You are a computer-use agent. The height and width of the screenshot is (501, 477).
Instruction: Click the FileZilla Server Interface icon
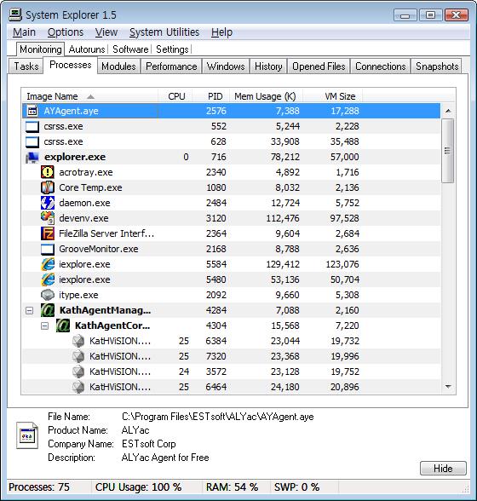(x=48, y=233)
